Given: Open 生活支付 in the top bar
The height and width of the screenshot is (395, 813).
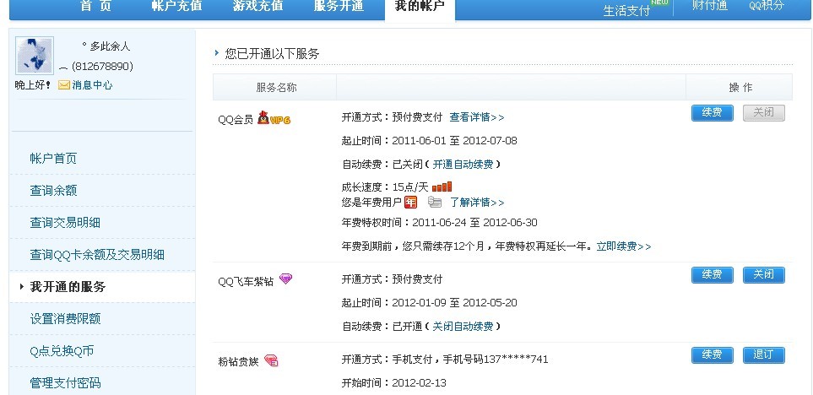Looking at the screenshot, I should click(626, 10).
